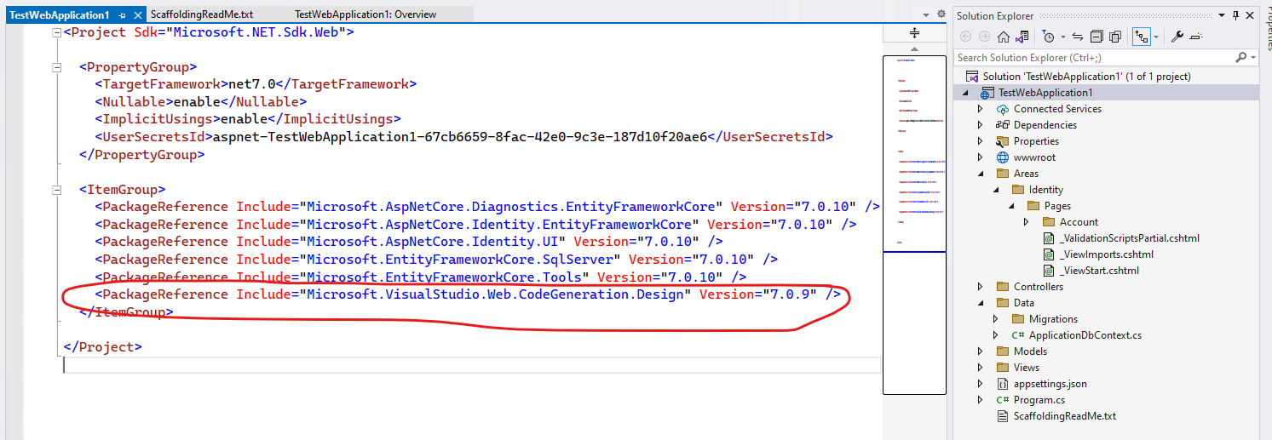The image size is (1272, 440).
Task: Select _ViewImports.cshtml file
Action: coord(1106,254)
